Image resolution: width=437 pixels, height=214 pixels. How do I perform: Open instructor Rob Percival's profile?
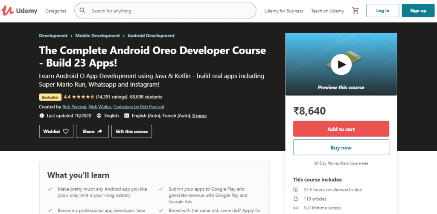[74, 107]
